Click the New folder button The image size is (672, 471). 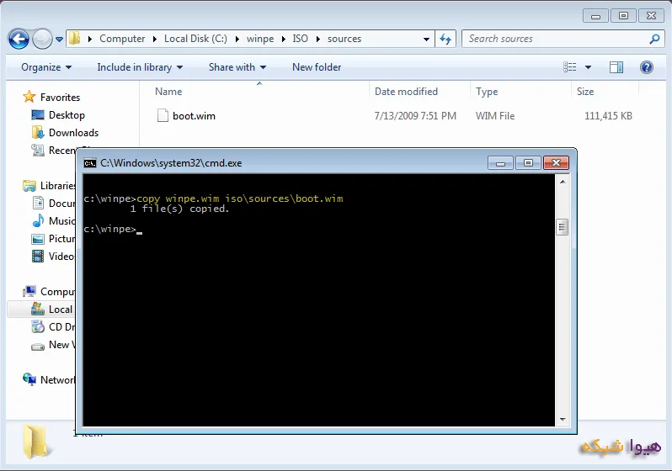(317, 67)
